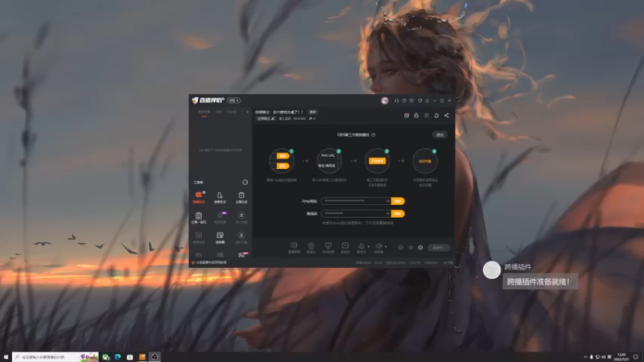Open the 主播一起玩 toolbox tool
This screenshot has height=362, width=644.
tap(199, 217)
